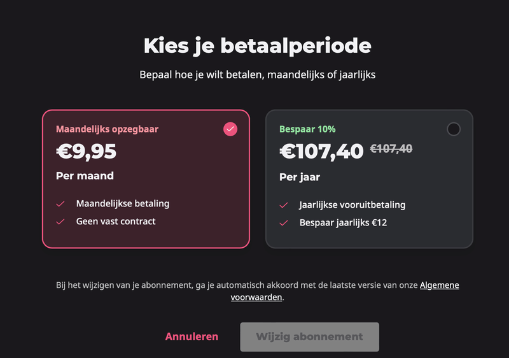Click the Bespaar jaarlijks €12 feature text

(x=343, y=223)
